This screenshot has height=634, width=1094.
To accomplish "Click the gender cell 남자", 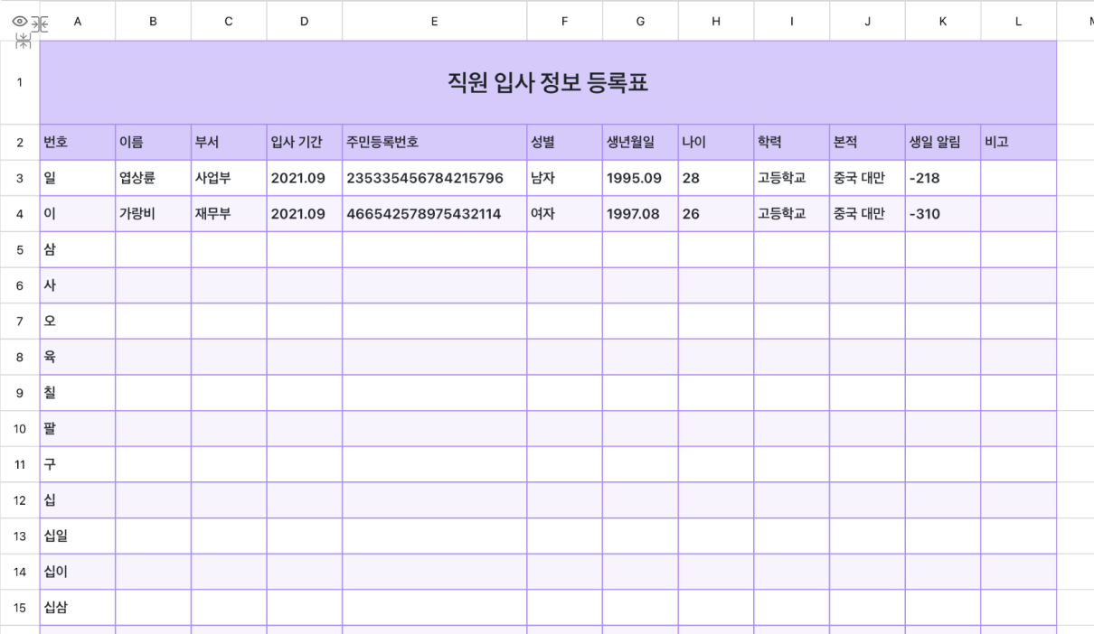I will click(565, 178).
